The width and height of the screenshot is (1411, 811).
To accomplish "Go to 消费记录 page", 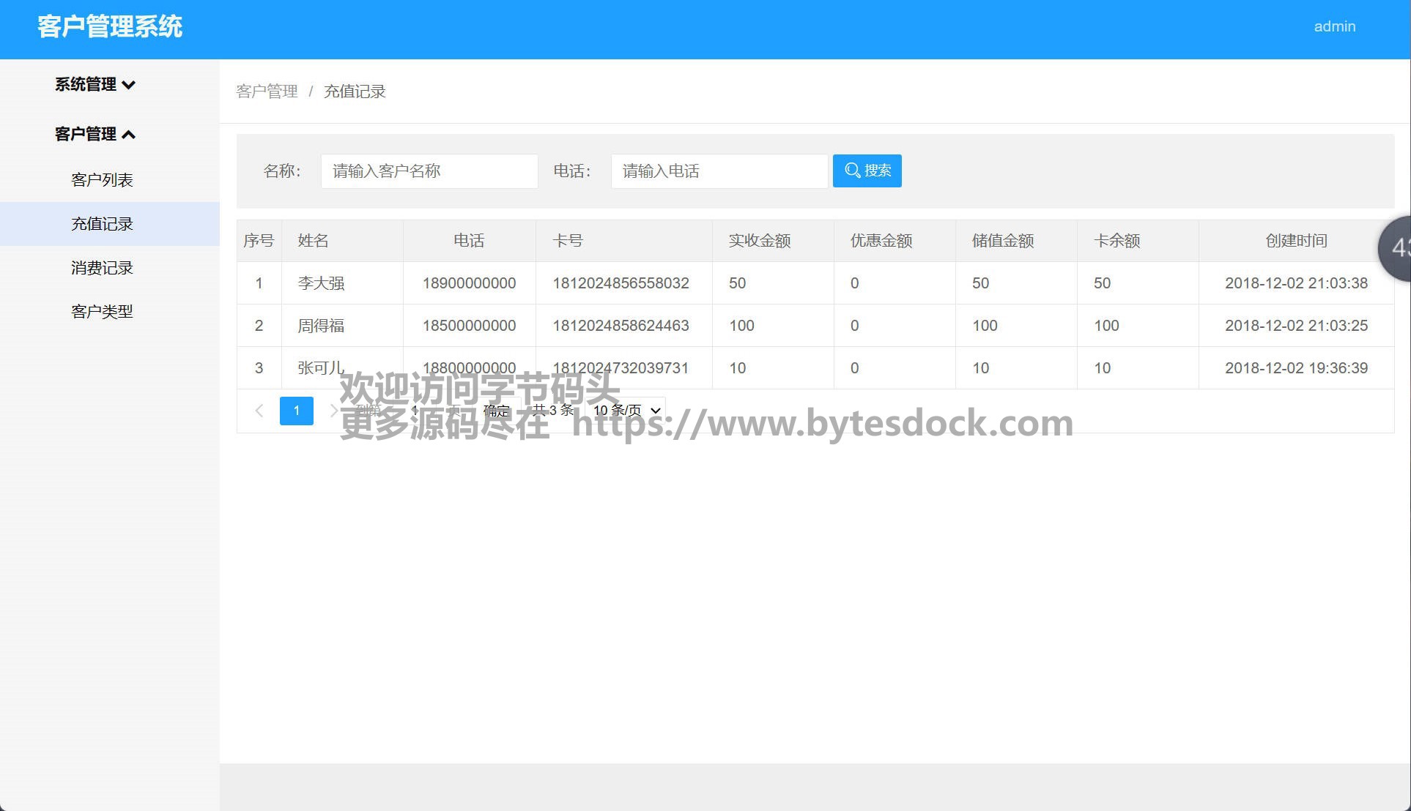I will click(102, 268).
